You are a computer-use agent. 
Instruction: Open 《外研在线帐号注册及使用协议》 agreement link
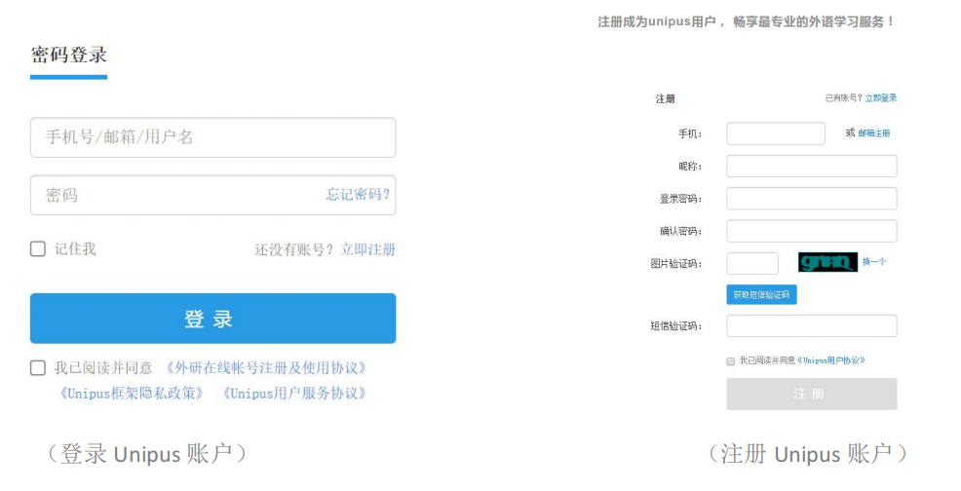pos(265,368)
